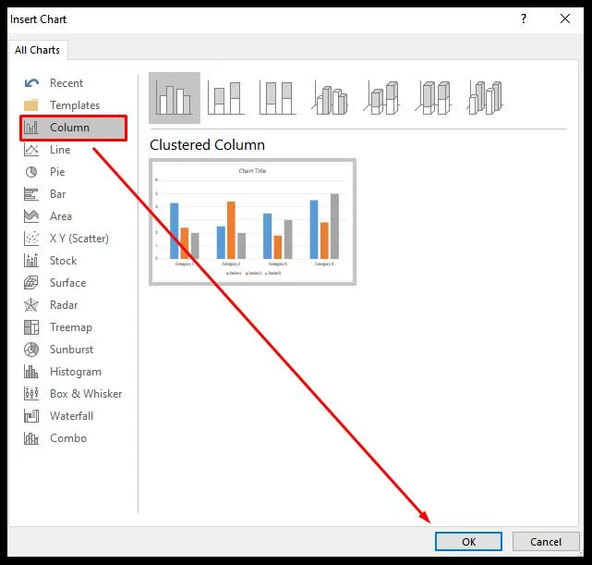The image size is (592, 565).
Task: Select the Treemap chart type
Action: (x=71, y=327)
